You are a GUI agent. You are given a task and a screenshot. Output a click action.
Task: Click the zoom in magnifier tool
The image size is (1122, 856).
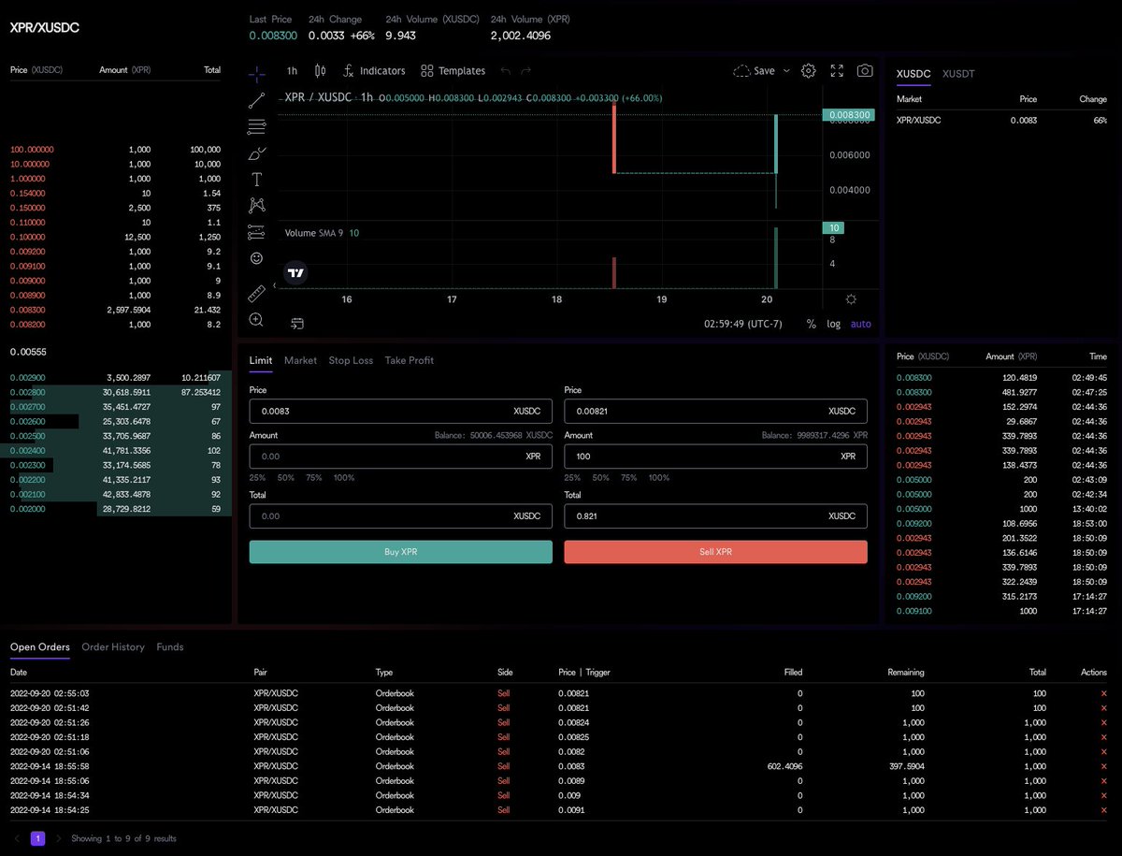pyautogui.click(x=257, y=320)
